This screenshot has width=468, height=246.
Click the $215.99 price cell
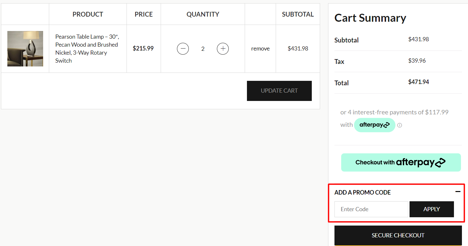(x=143, y=49)
